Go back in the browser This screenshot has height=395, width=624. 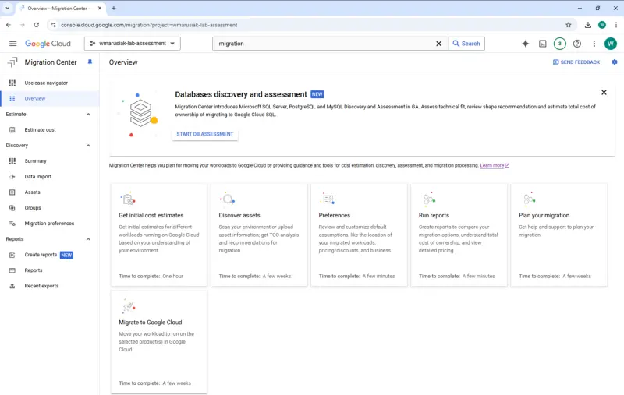point(9,25)
